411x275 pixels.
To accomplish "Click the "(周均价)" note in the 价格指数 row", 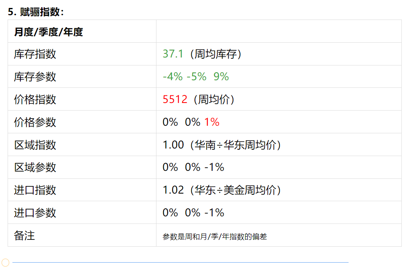I will click(x=214, y=100).
